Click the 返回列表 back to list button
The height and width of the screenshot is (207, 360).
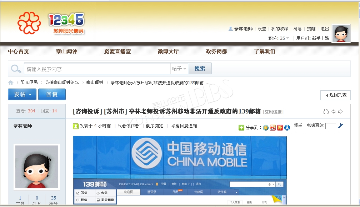click(335, 95)
